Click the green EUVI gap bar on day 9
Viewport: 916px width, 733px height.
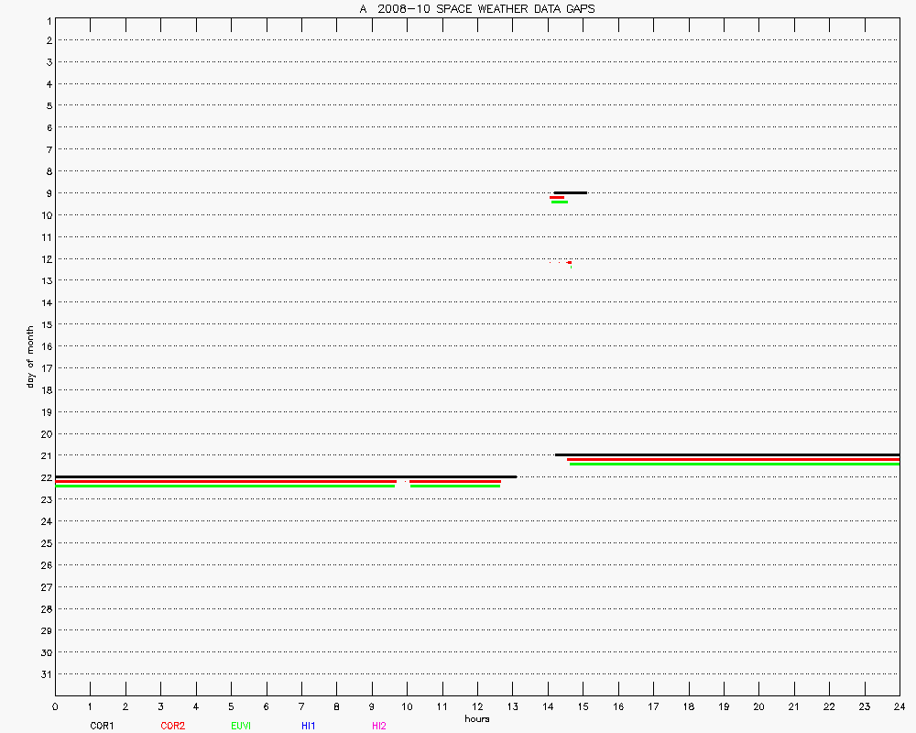(x=559, y=202)
